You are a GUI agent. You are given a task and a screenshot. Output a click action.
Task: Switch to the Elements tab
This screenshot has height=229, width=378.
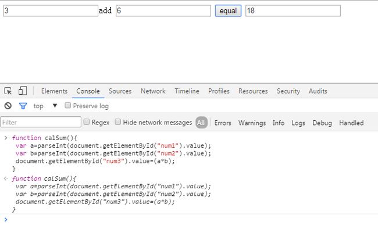[54, 91]
